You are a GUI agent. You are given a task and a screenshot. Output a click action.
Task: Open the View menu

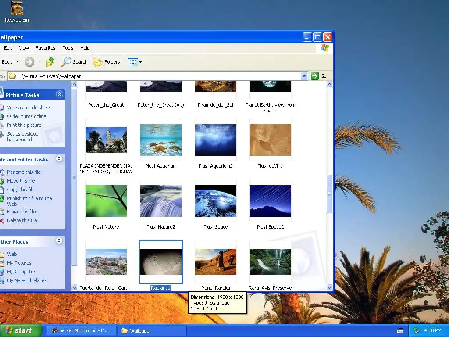pos(24,48)
